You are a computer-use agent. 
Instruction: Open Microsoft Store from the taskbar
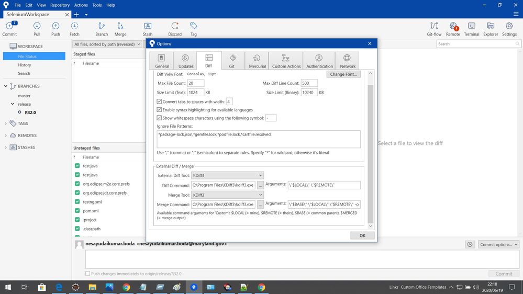click(42, 287)
